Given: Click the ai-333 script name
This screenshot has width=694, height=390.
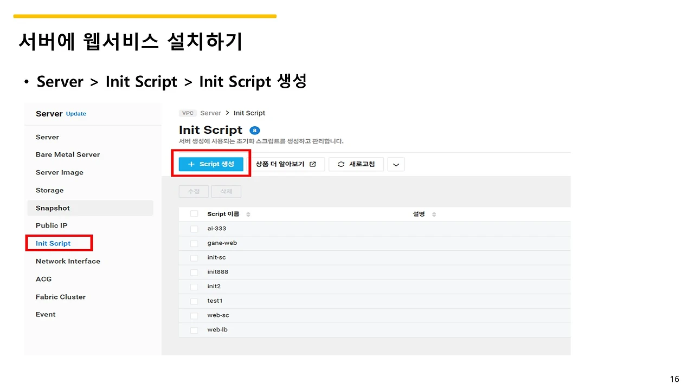Looking at the screenshot, I should (217, 229).
